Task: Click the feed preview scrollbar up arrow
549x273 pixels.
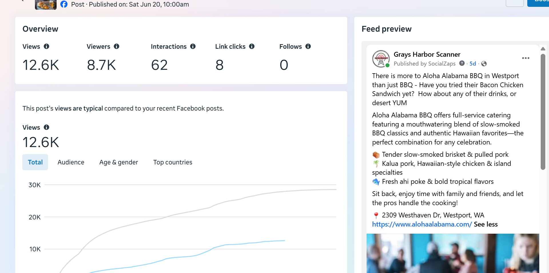Action: pos(543,49)
